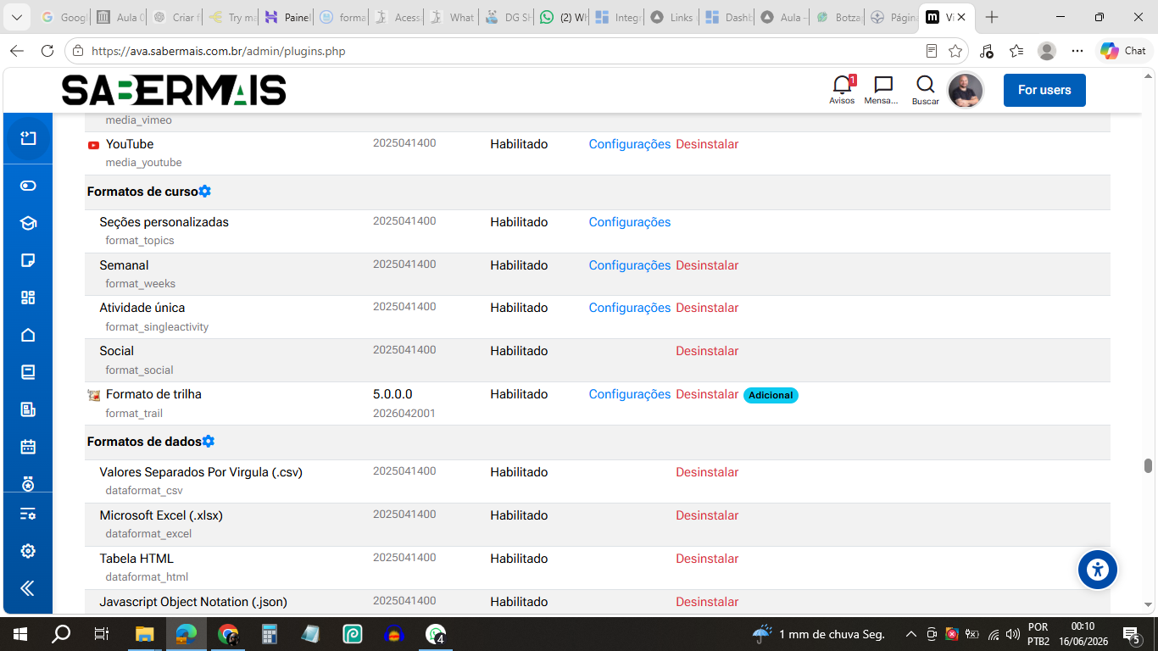
Task: Click Desinstalar for Semanal format
Action: coord(707,265)
